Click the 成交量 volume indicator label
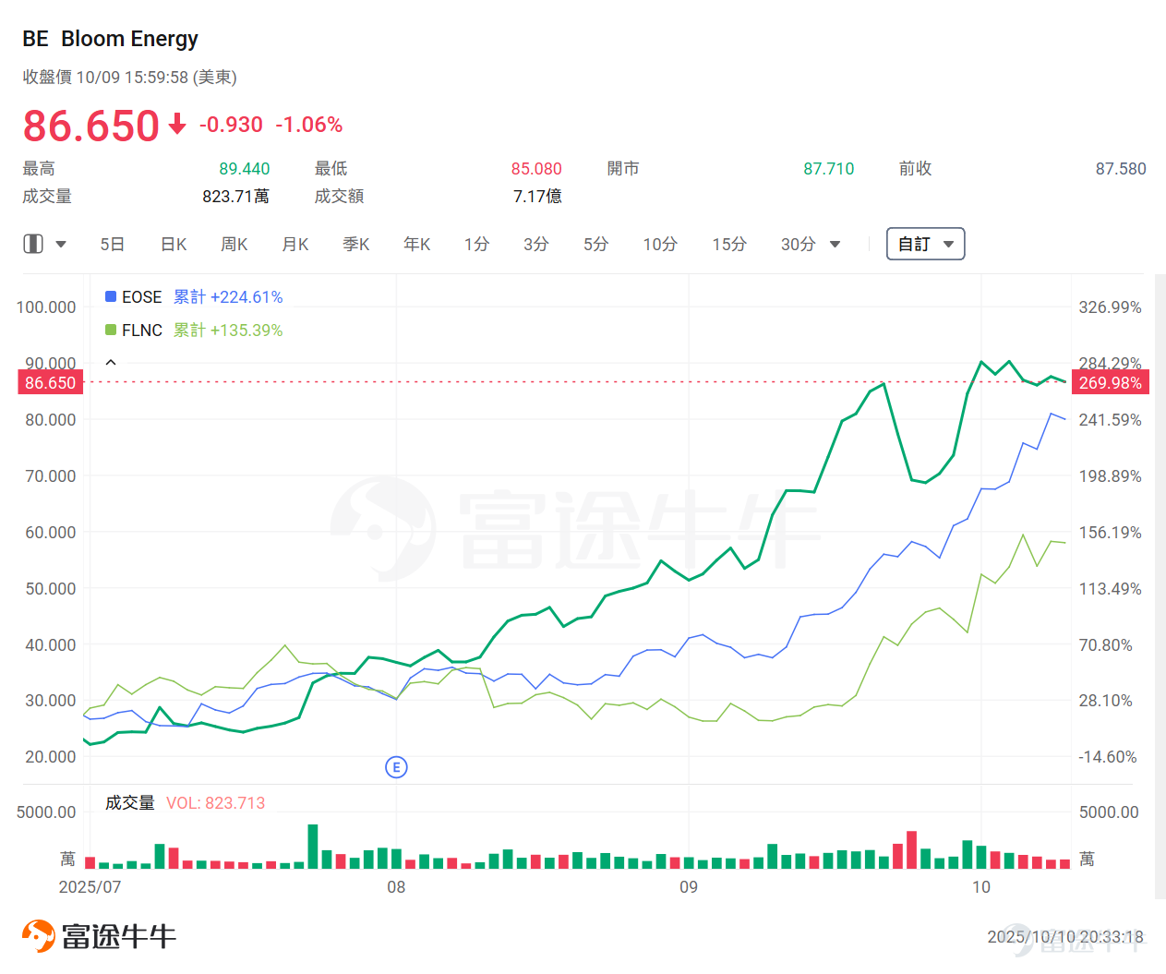This screenshot has width=1166, height=974. click(130, 803)
